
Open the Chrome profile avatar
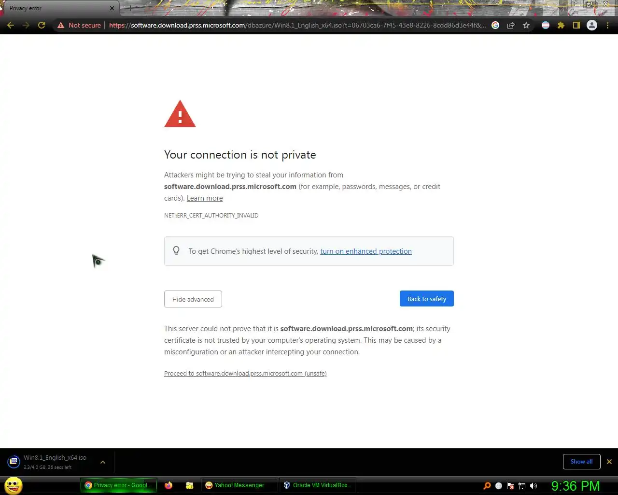pyautogui.click(x=592, y=25)
